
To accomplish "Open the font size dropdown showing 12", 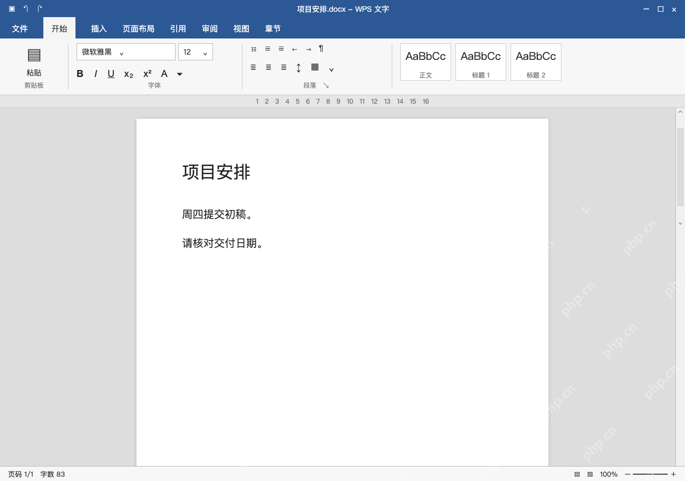I will [x=195, y=52].
